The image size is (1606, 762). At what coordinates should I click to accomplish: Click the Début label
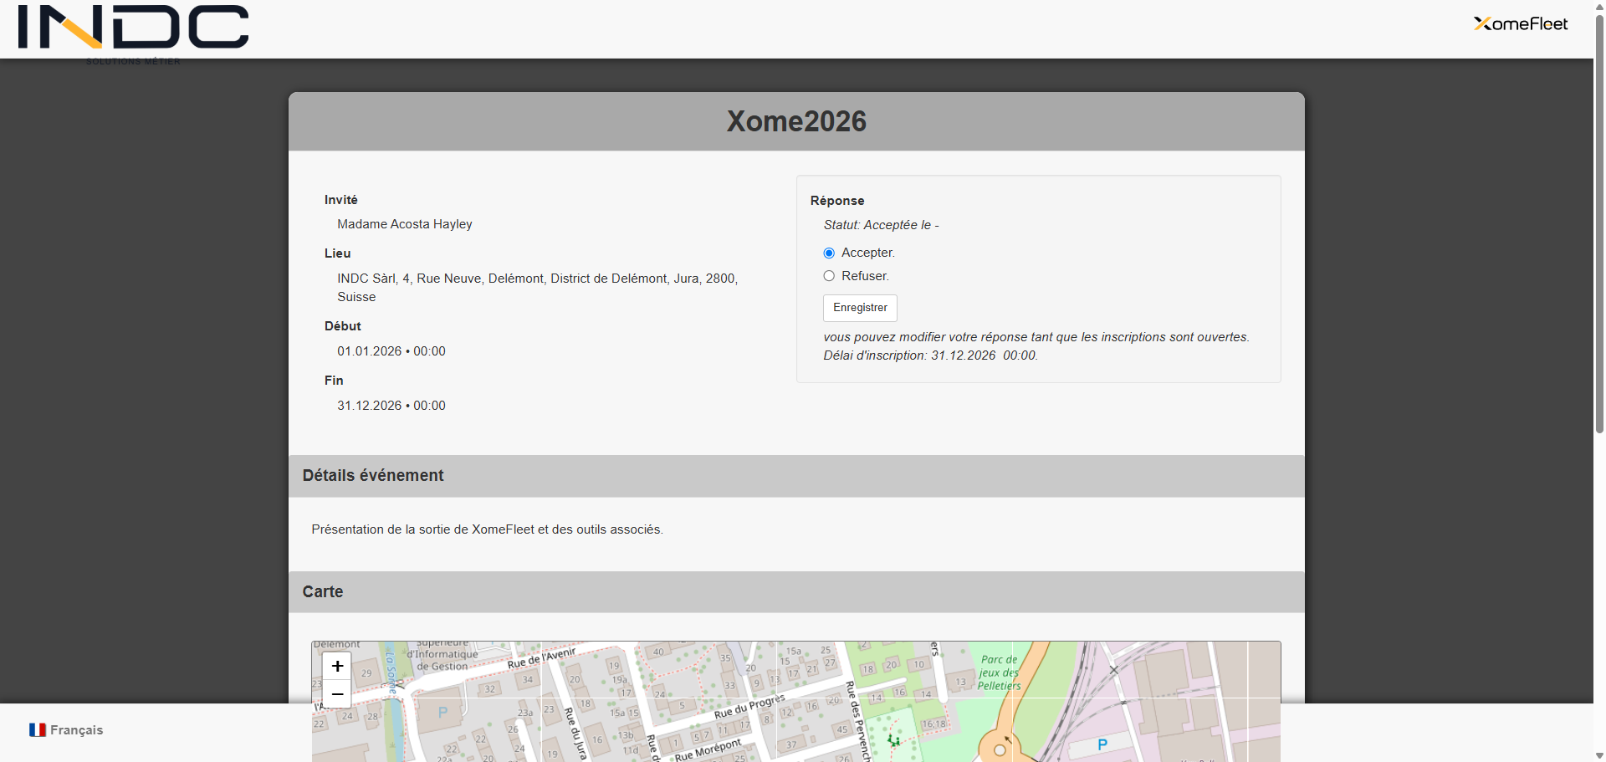click(x=343, y=326)
